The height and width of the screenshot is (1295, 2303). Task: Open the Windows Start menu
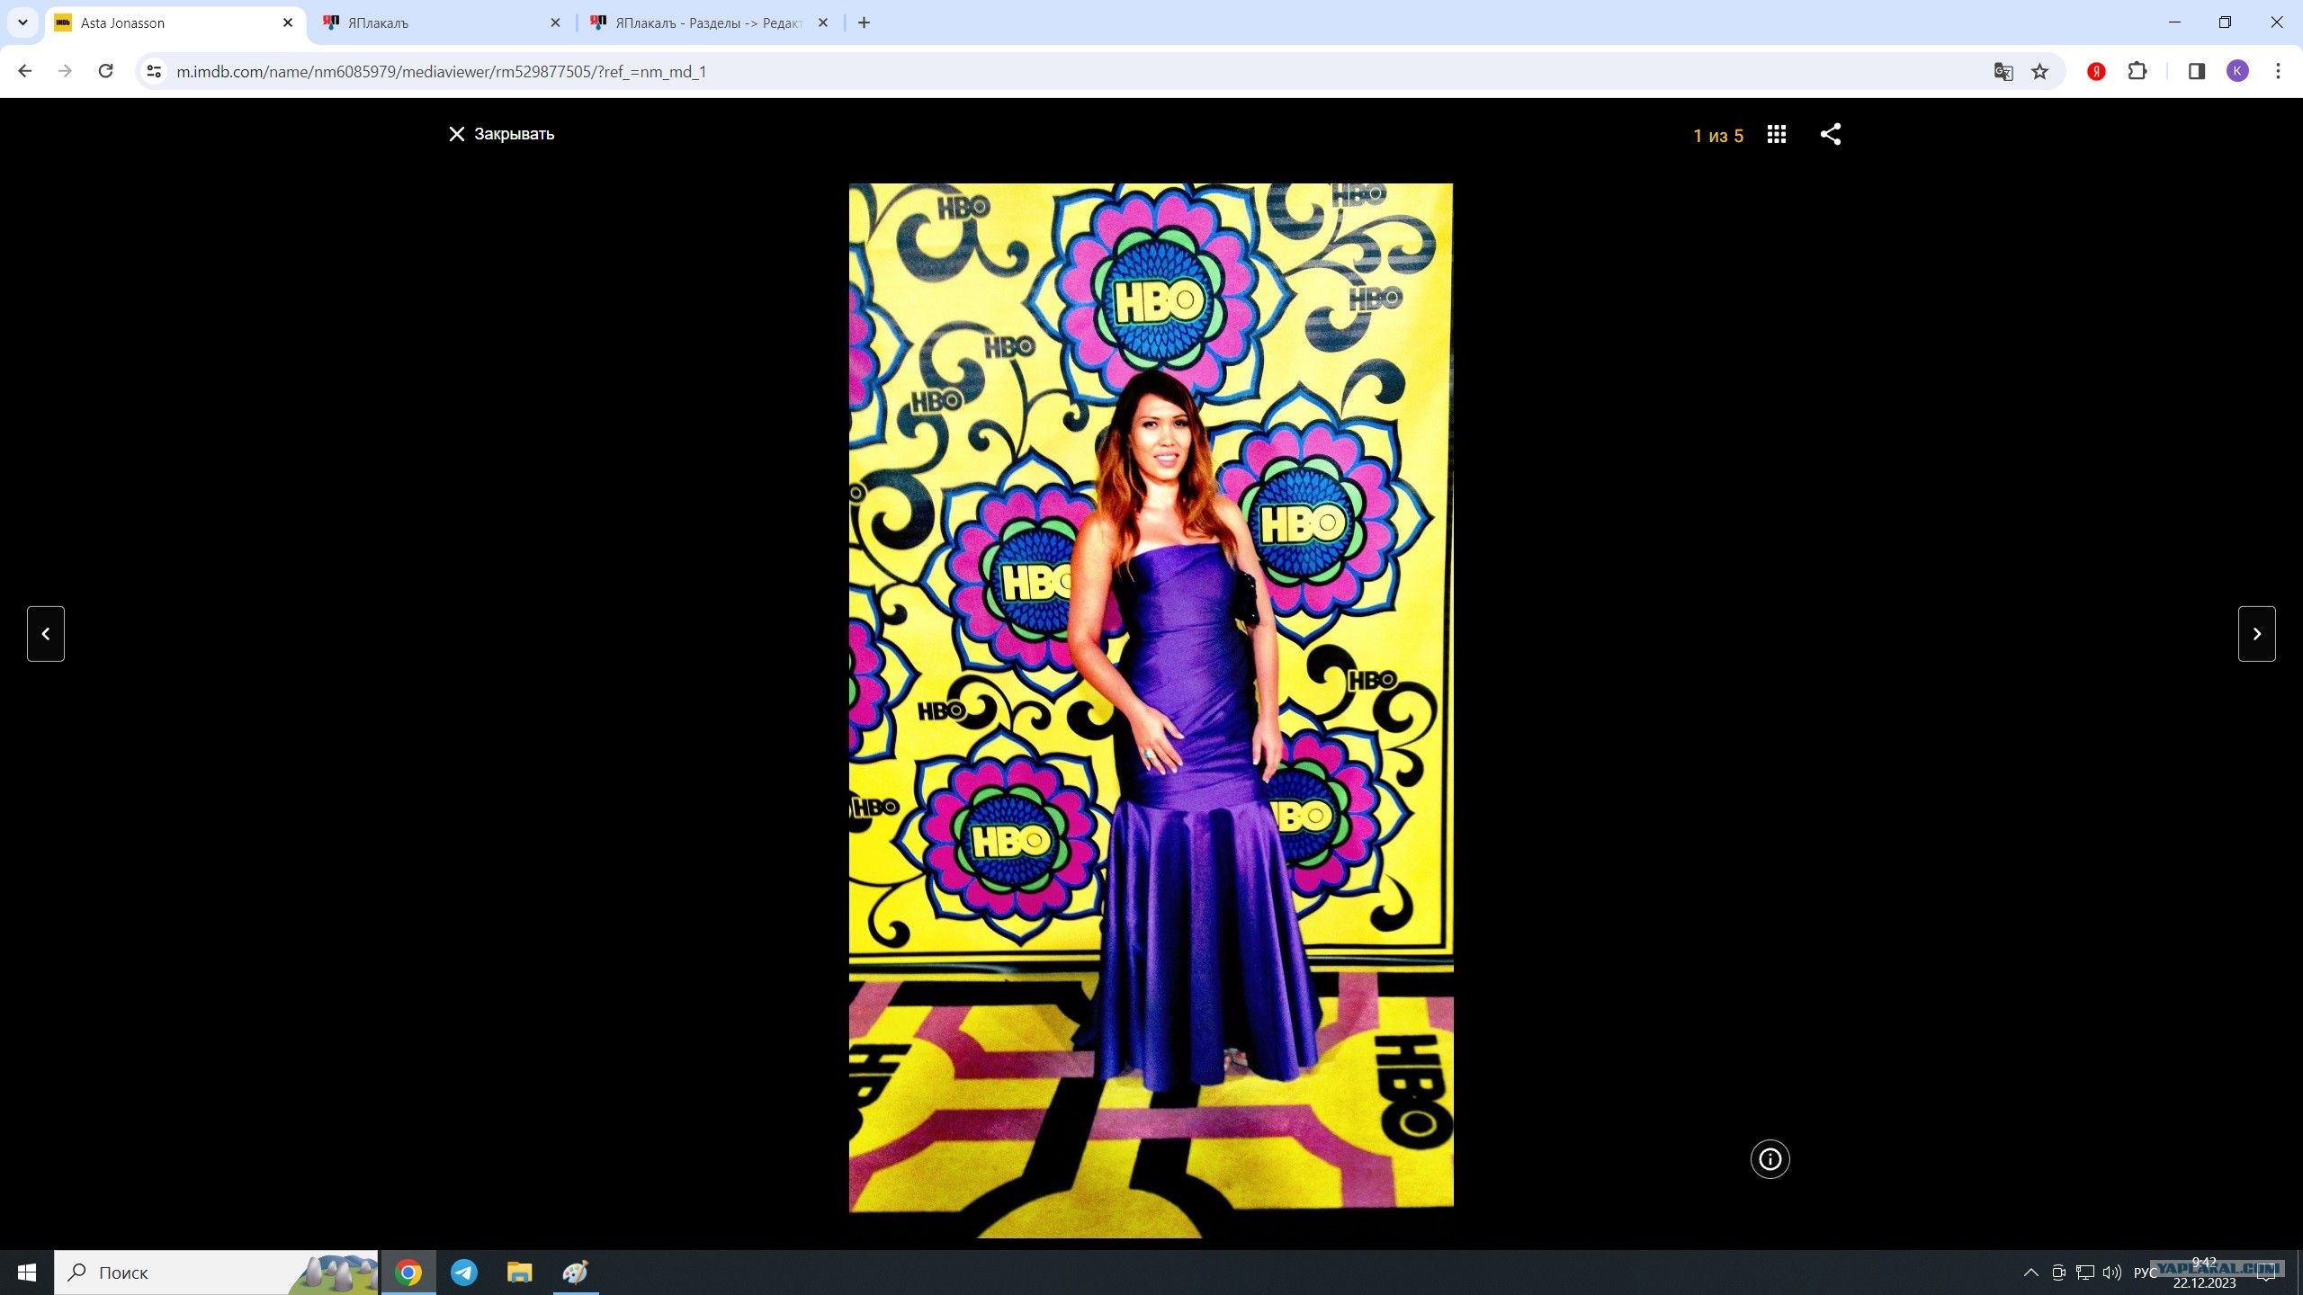[27, 1273]
